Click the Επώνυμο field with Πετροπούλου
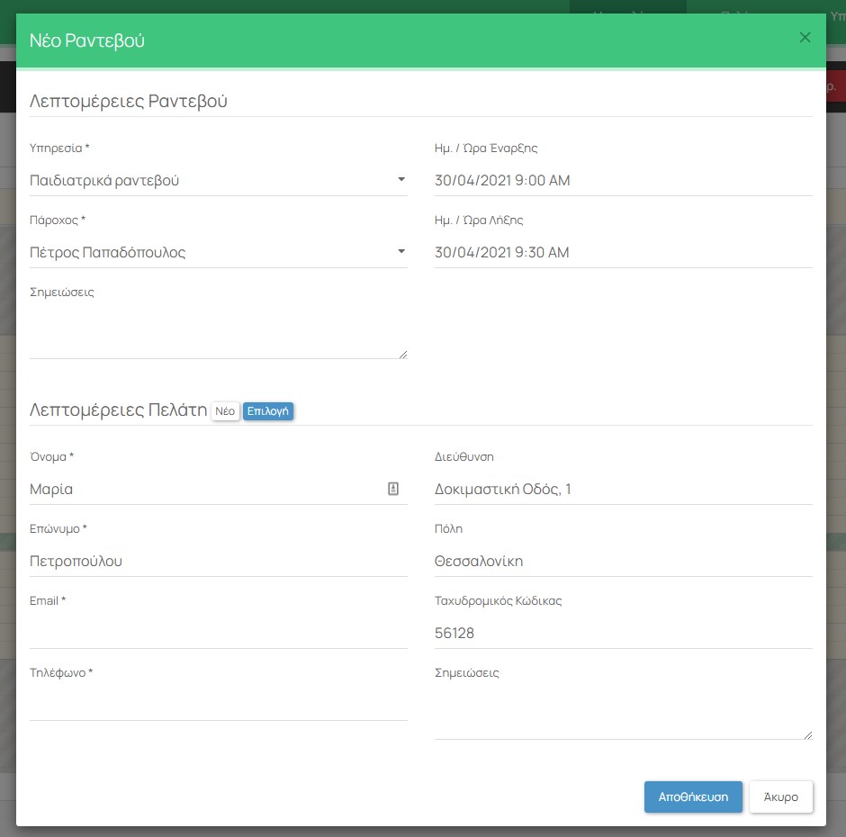846x837 pixels. pyautogui.click(x=219, y=561)
